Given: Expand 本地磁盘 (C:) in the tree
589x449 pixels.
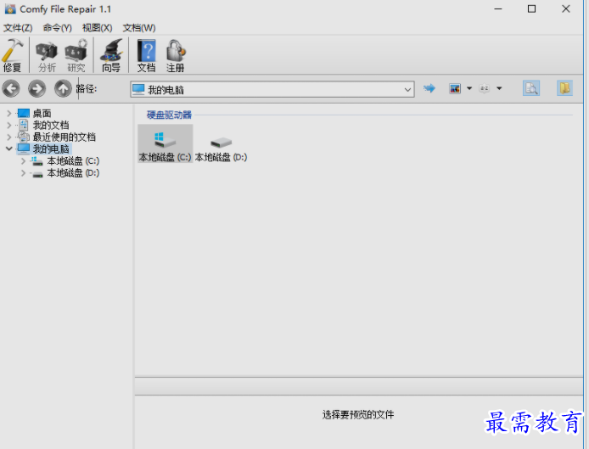Looking at the screenshot, I should (x=23, y=161).
